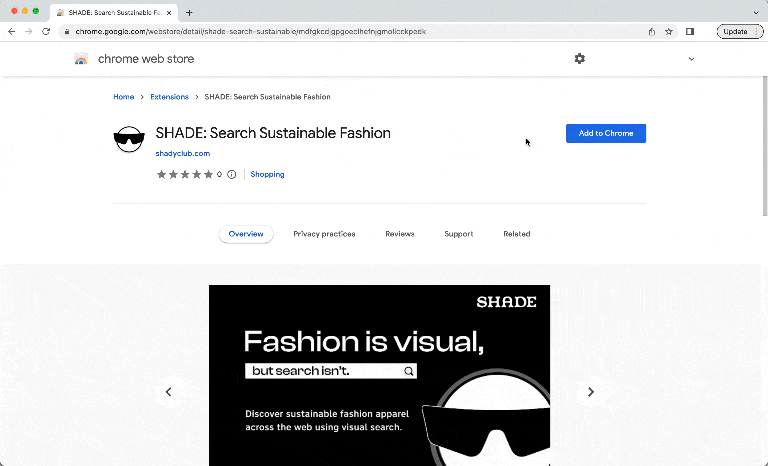Click the SHADE promotional screenshot
The height and width of the screenshot is (466, 768).
(379, 375)
